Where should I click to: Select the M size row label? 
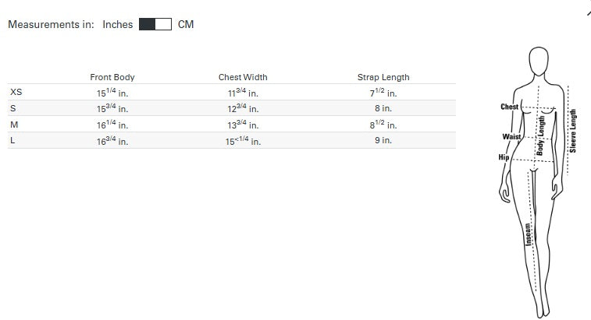(x=14, y=125)
